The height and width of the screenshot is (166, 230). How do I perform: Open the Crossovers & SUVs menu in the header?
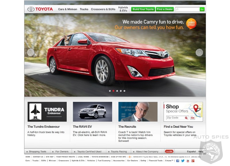(103, 9)
